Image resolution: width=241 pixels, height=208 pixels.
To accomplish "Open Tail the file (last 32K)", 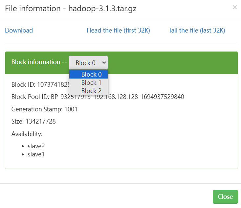I will (x=197, y=31).
